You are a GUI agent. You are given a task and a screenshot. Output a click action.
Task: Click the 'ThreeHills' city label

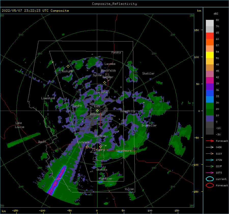click(128, 111)
